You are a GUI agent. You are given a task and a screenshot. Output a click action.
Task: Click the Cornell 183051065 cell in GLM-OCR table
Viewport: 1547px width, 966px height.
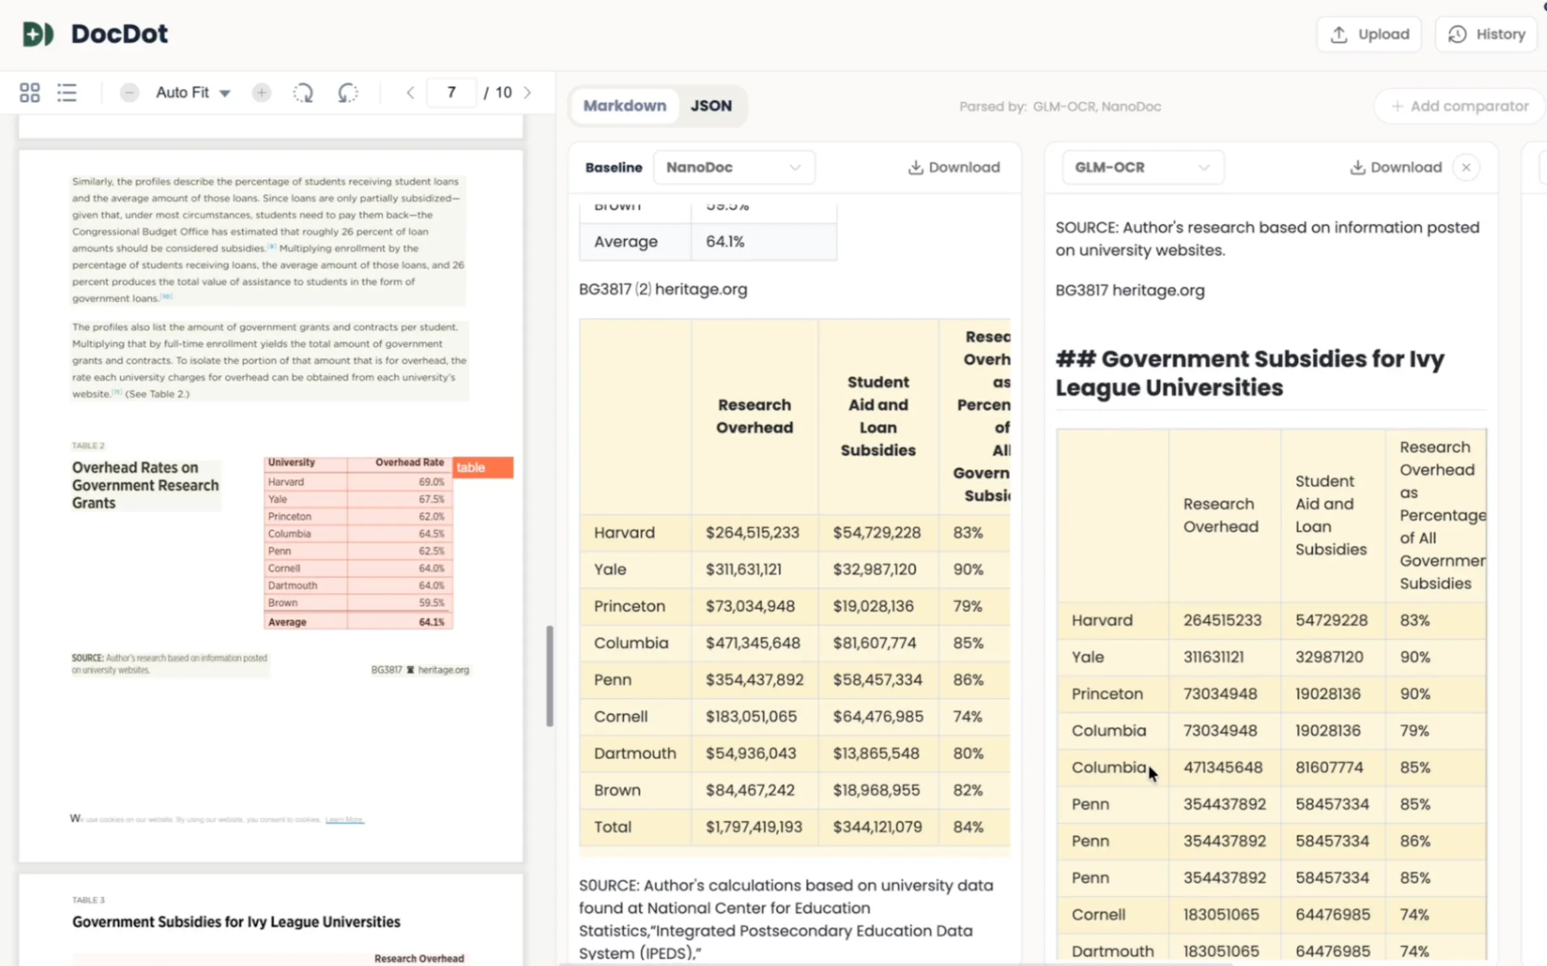pos(1225,915)
